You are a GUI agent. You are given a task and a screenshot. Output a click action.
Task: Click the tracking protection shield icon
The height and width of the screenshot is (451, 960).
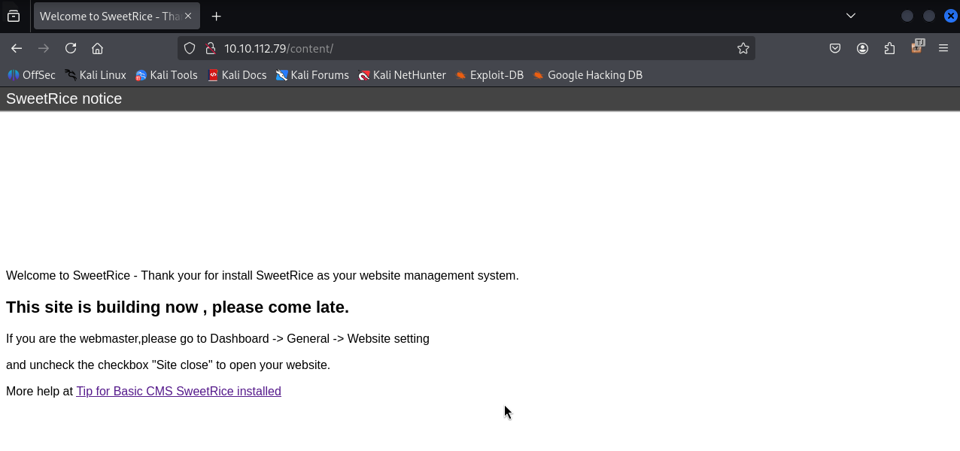pos(190,48)
